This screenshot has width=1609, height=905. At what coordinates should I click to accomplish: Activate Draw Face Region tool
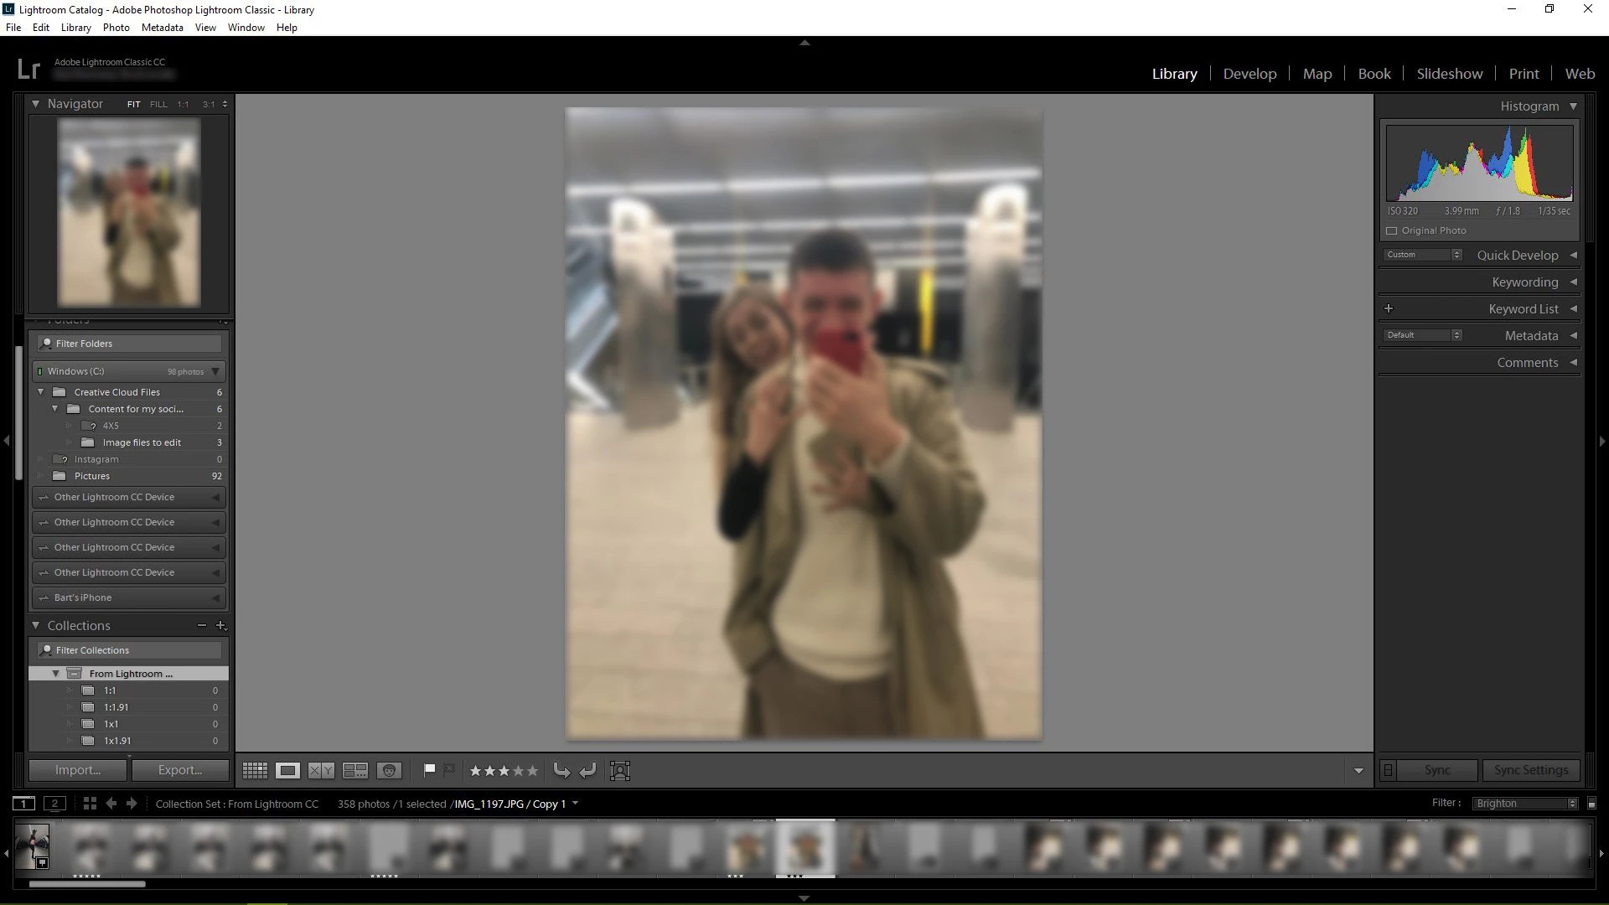(x=620, y=771)
